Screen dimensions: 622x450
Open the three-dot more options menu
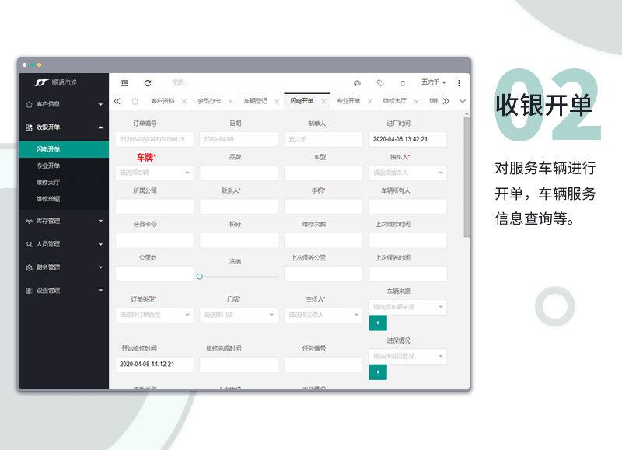tap(459, 82)
